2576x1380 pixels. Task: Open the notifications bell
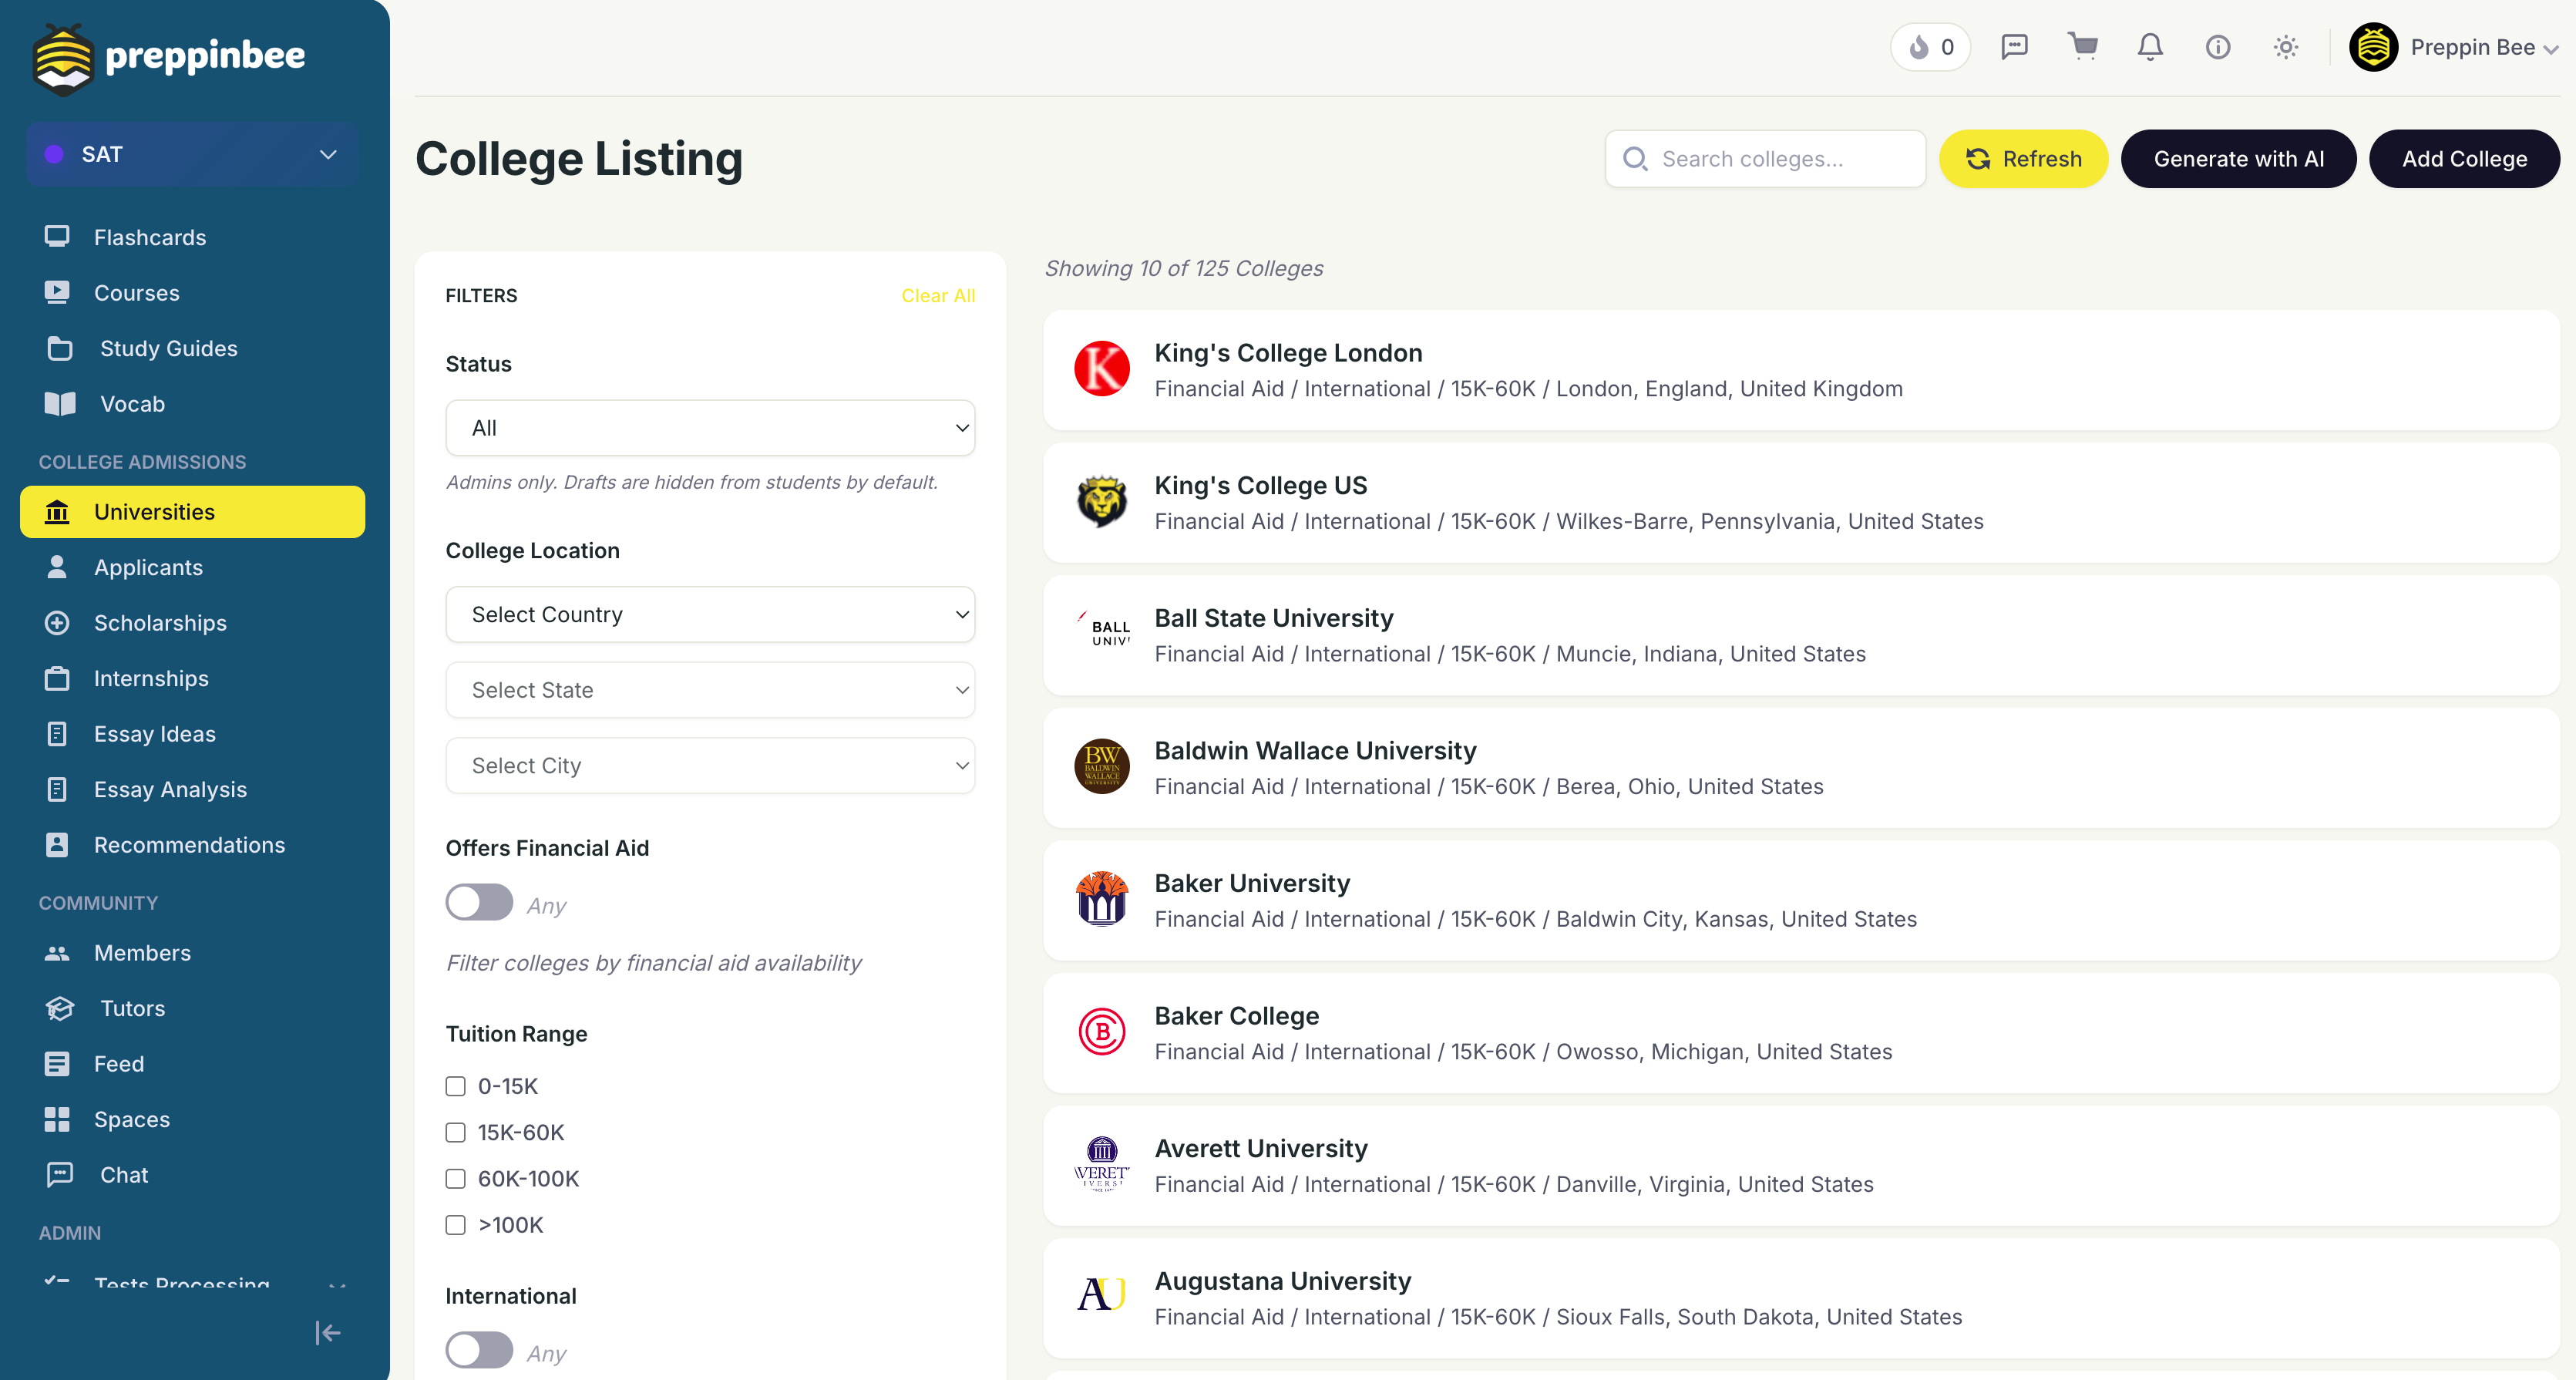2150,47
